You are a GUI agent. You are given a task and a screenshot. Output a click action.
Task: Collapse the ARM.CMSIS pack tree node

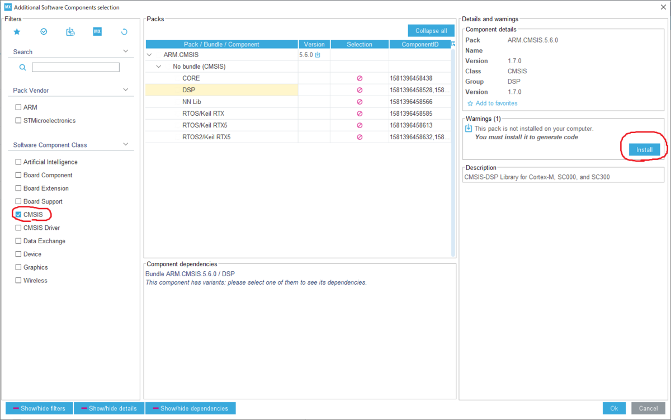click(x=149, y=55)
